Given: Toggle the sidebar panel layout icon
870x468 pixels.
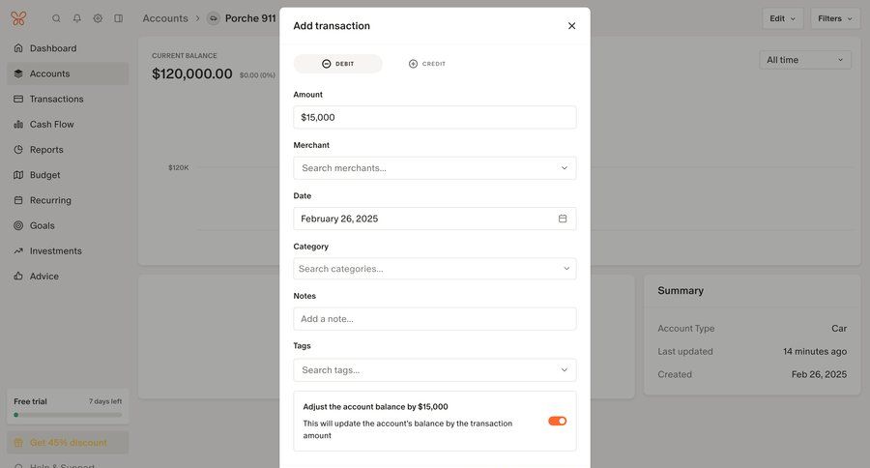Looking at the screenshot, I should [x=118, y=18].
